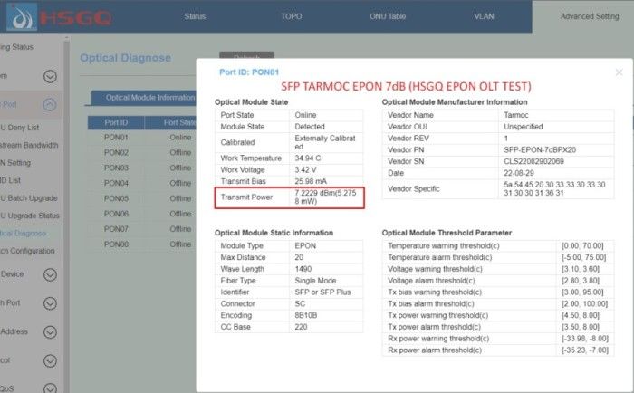Close the PON01 port details dialog

(619, 72)
